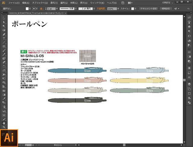Open the 不透明度 panel link
Viewport: 193px width, 147px height.
tap(101, 9)
